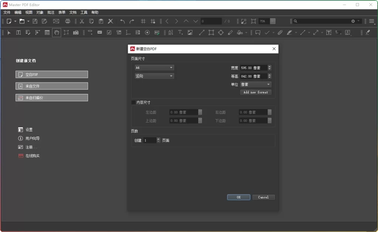This screenshot has height=232, width=378.
Task: Select the Add Text tool
Action: point(181,33)
